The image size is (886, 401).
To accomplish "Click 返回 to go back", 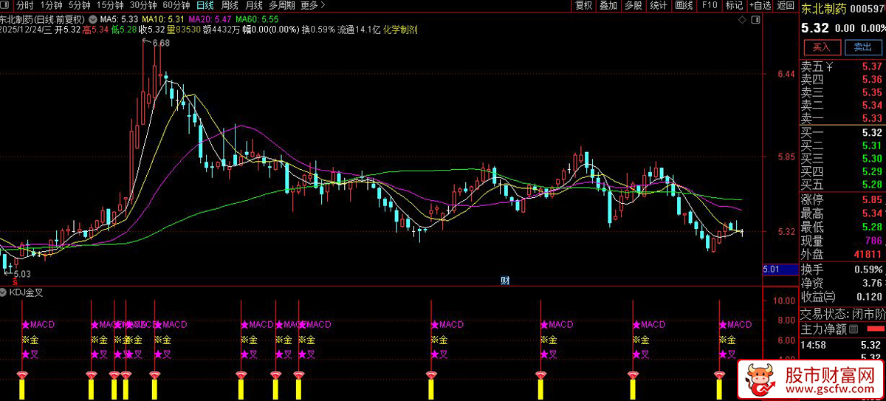I will [786, 5].
